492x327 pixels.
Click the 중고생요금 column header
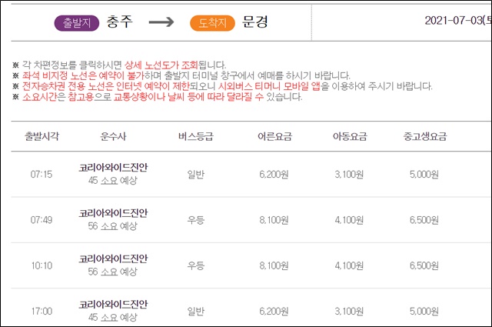(425, 136)
